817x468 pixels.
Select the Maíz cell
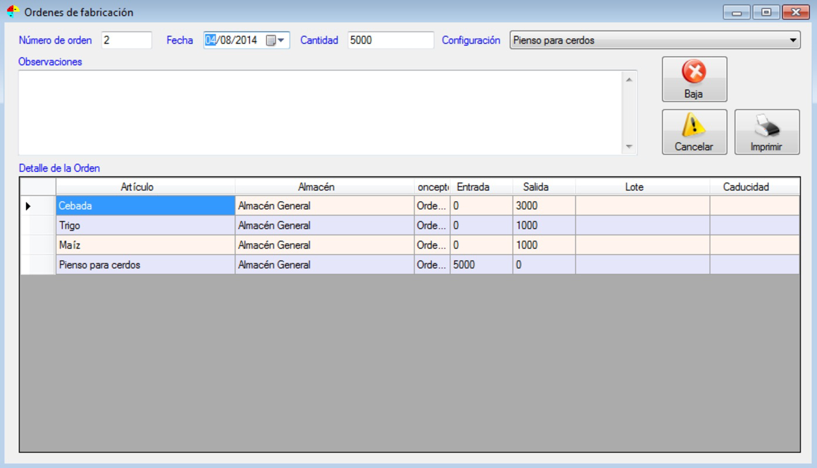pyautogui.click(x=145, y=245)
